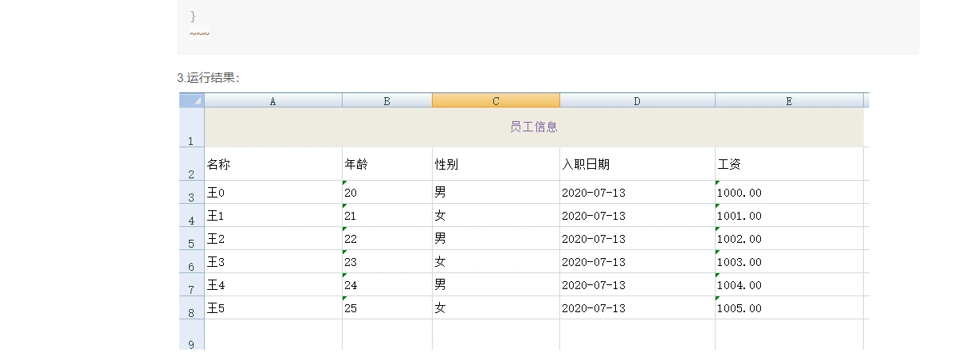The height and width of the screenshot is (360, 969).
Task: Click the 2020-07-13 date in row 6
Action: [594, 262]
